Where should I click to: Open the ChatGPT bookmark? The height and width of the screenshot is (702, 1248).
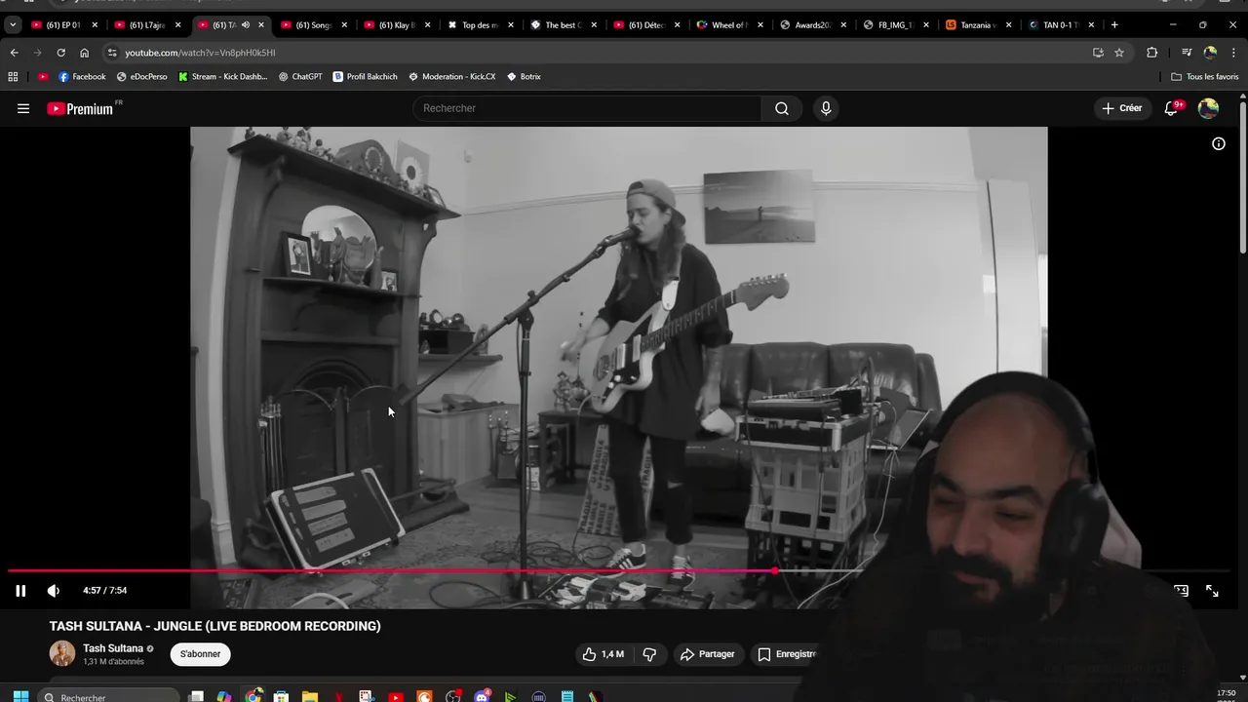point(299,76)
